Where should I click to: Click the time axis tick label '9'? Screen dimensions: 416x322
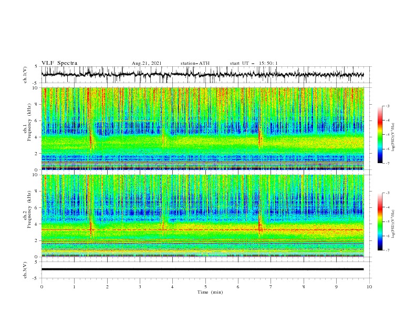(336, 287)
